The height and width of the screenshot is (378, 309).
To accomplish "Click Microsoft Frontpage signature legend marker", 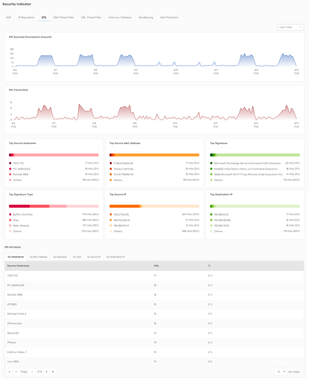I will 212,163.
